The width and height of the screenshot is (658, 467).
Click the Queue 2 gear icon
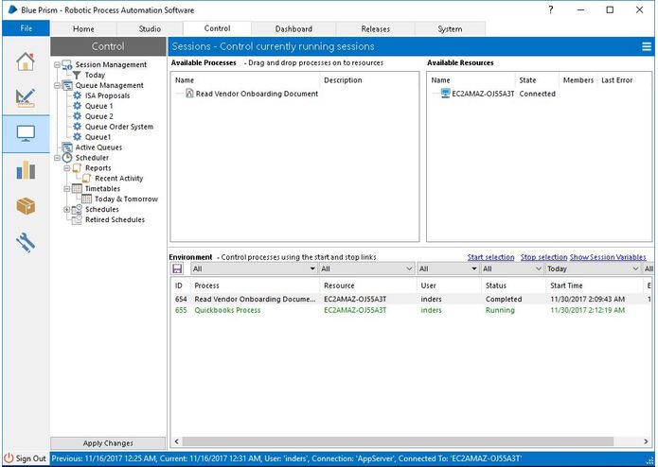pyautogui.click(x=78, y=116)
